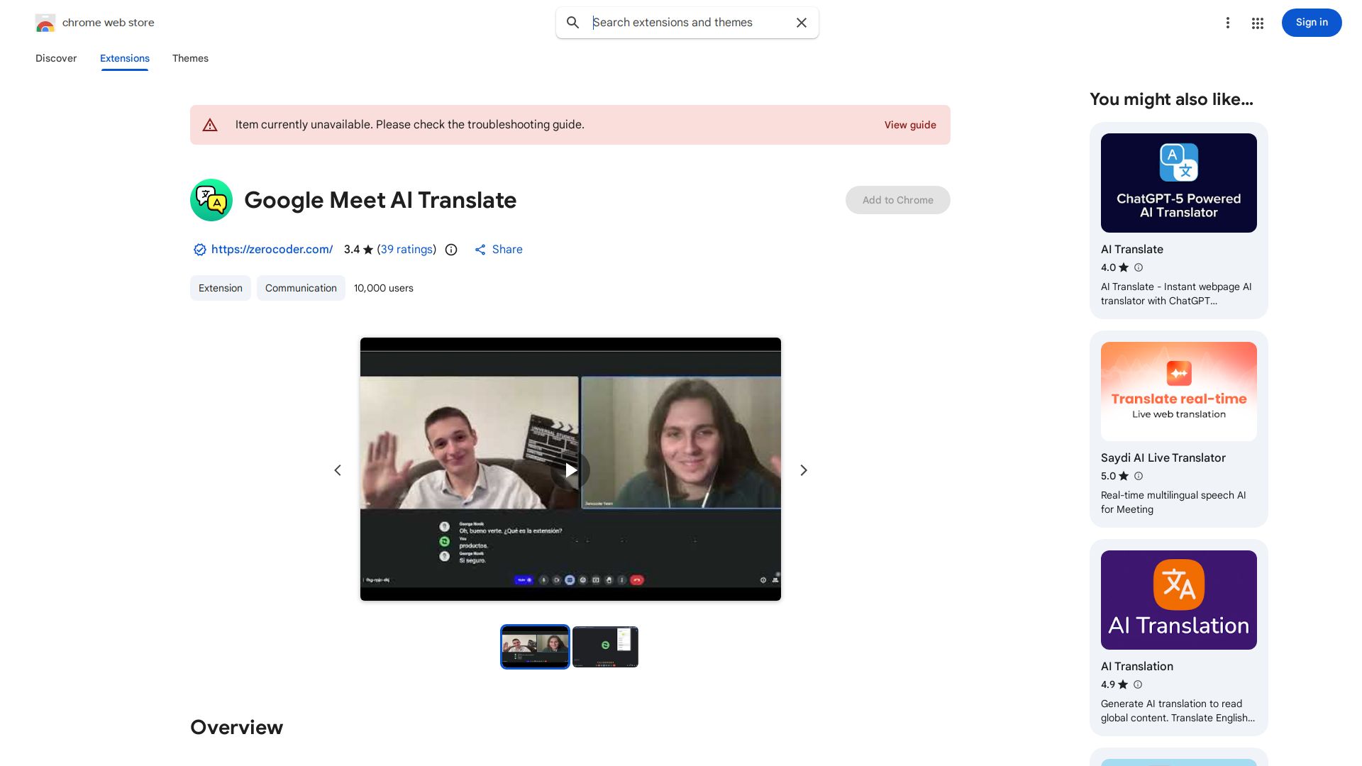
Task: Open the rating details info icon
Action: tap(450, 249)
